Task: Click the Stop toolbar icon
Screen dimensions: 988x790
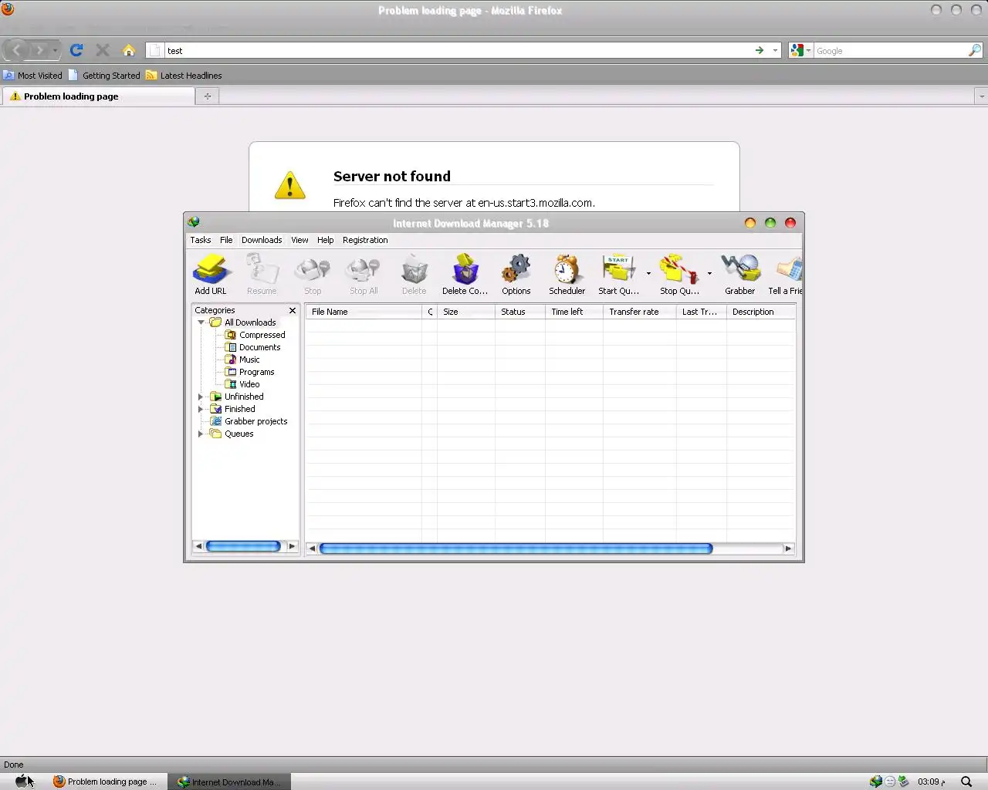Action: [313, 274]
